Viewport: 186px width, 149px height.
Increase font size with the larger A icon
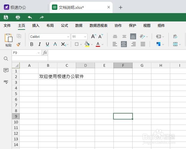[x=94, y=36]
